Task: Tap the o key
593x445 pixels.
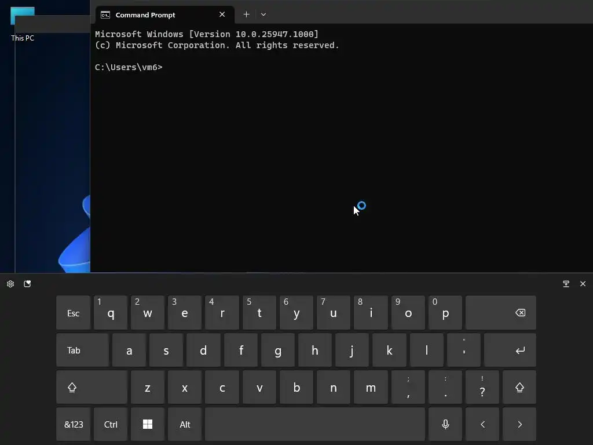Action: [408, 313]
